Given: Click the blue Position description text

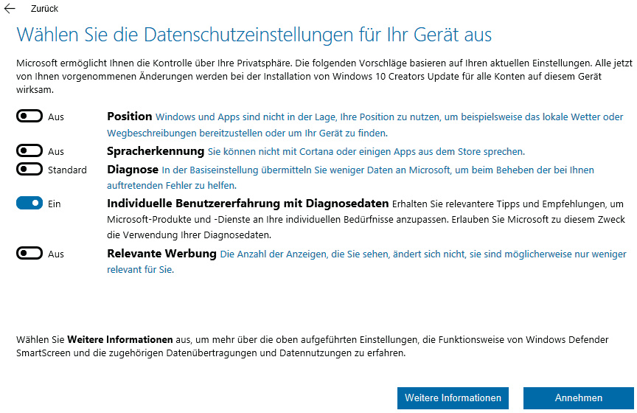Looking at the screenshot, I should [389, 117].
